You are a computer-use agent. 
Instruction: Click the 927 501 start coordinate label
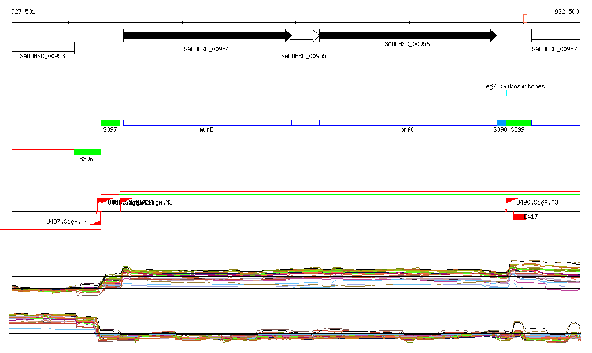[23, 12]
